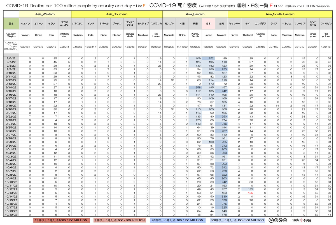Click the Iran column label

click(52, 35)
